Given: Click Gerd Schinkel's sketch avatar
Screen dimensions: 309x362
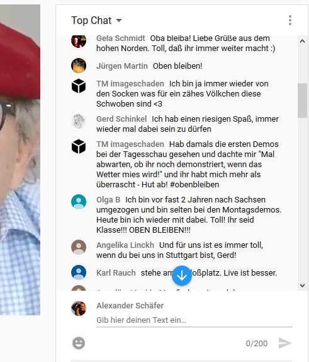Looking at the screenshot, I should pyautogui.click(x=79, y=121).
